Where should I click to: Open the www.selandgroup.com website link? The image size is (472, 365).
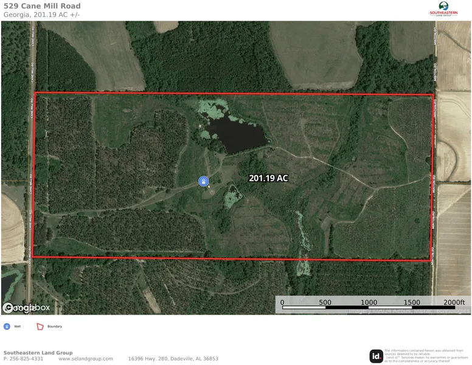pos(86,359)
